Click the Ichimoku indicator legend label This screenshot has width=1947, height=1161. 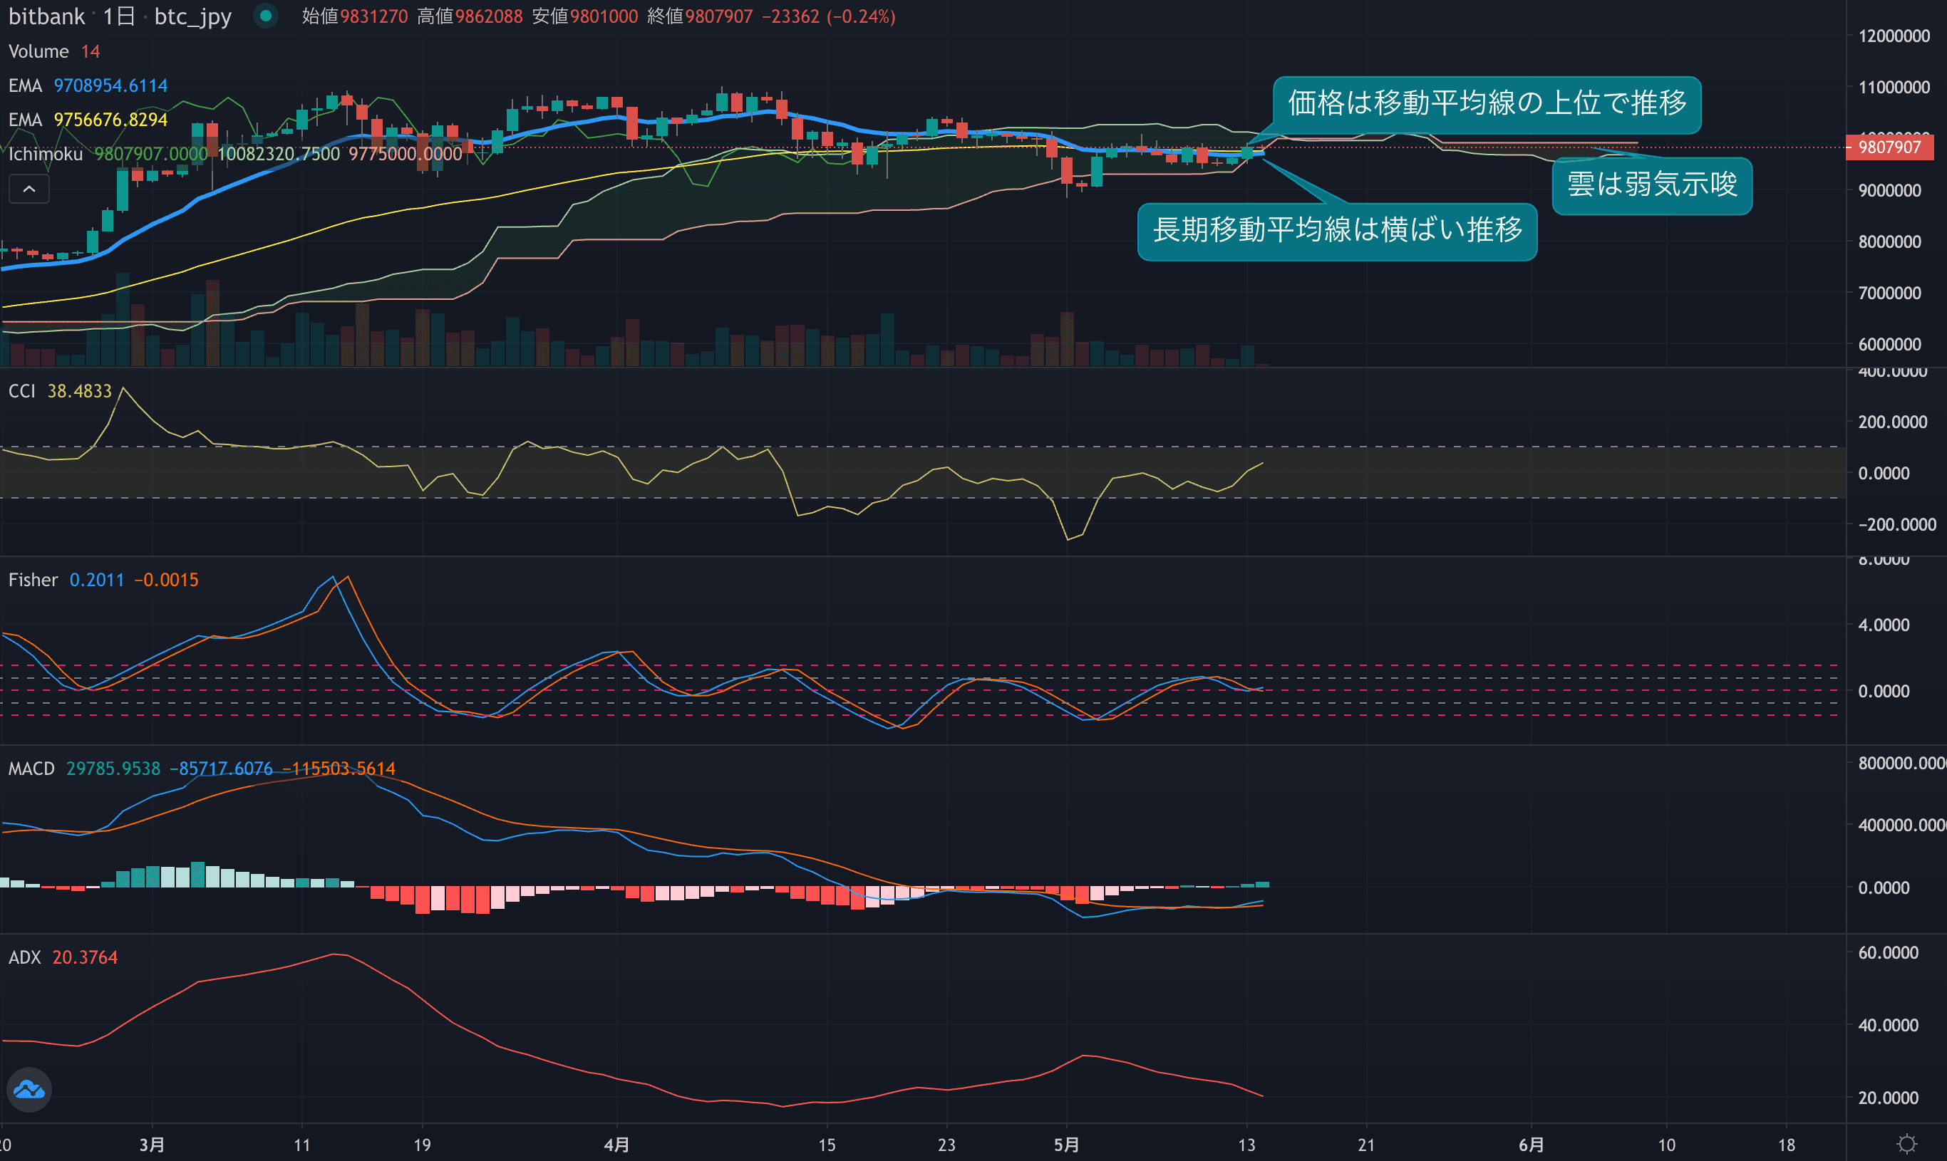pyautogui.click(x=46, y=154)
